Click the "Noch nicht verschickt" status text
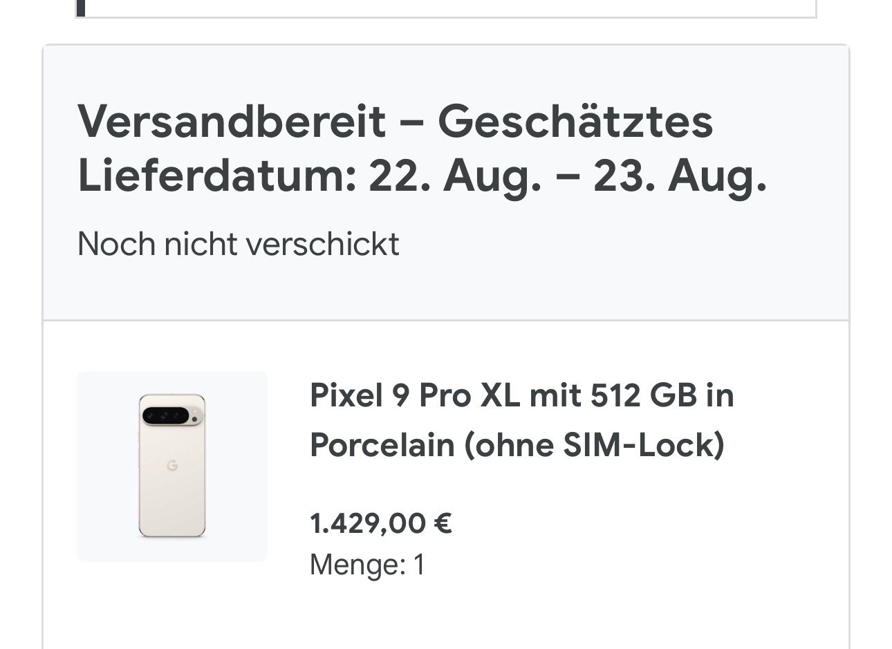The height and width of the screenshot is (649, 892). tap(238, 244)
